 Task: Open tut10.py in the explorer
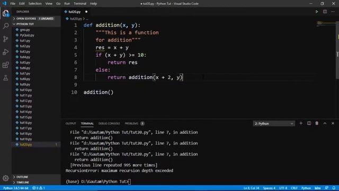pos(36,90)
